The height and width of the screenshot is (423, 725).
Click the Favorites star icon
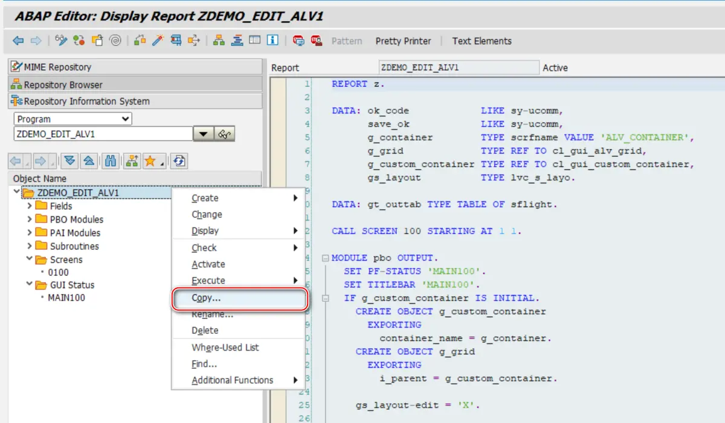(149, 161)
